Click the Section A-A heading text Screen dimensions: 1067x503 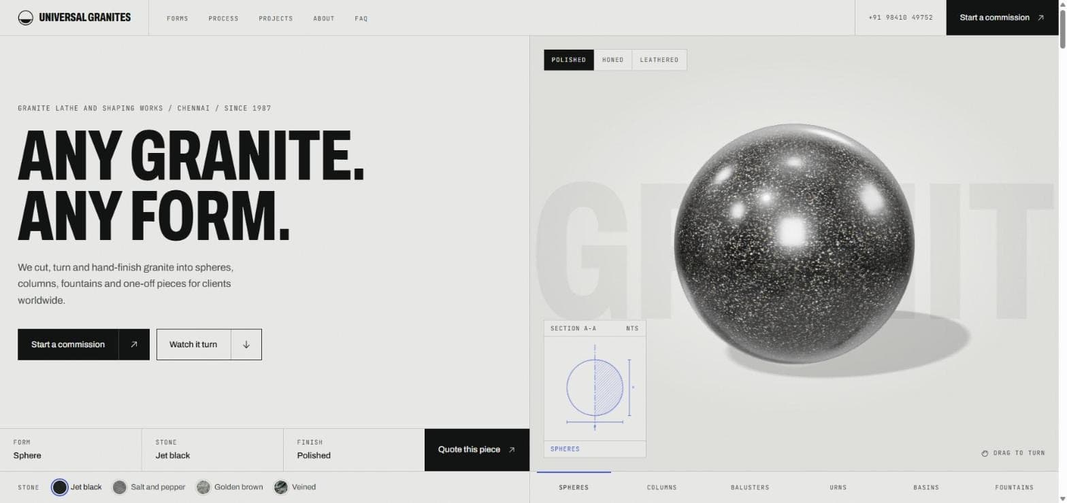573,328
